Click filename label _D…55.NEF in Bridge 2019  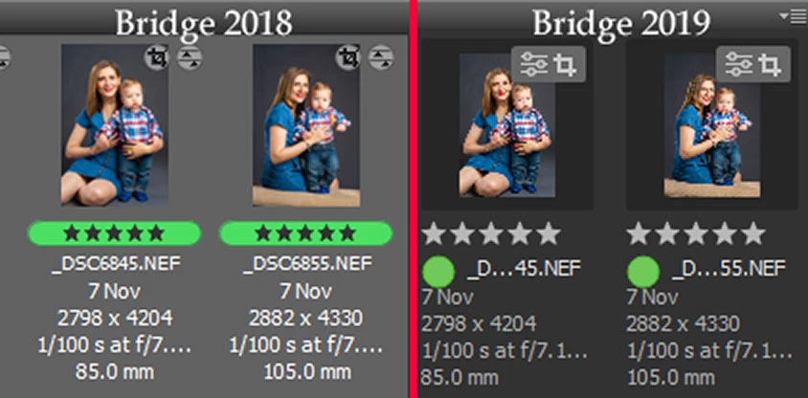coord(729,268)
